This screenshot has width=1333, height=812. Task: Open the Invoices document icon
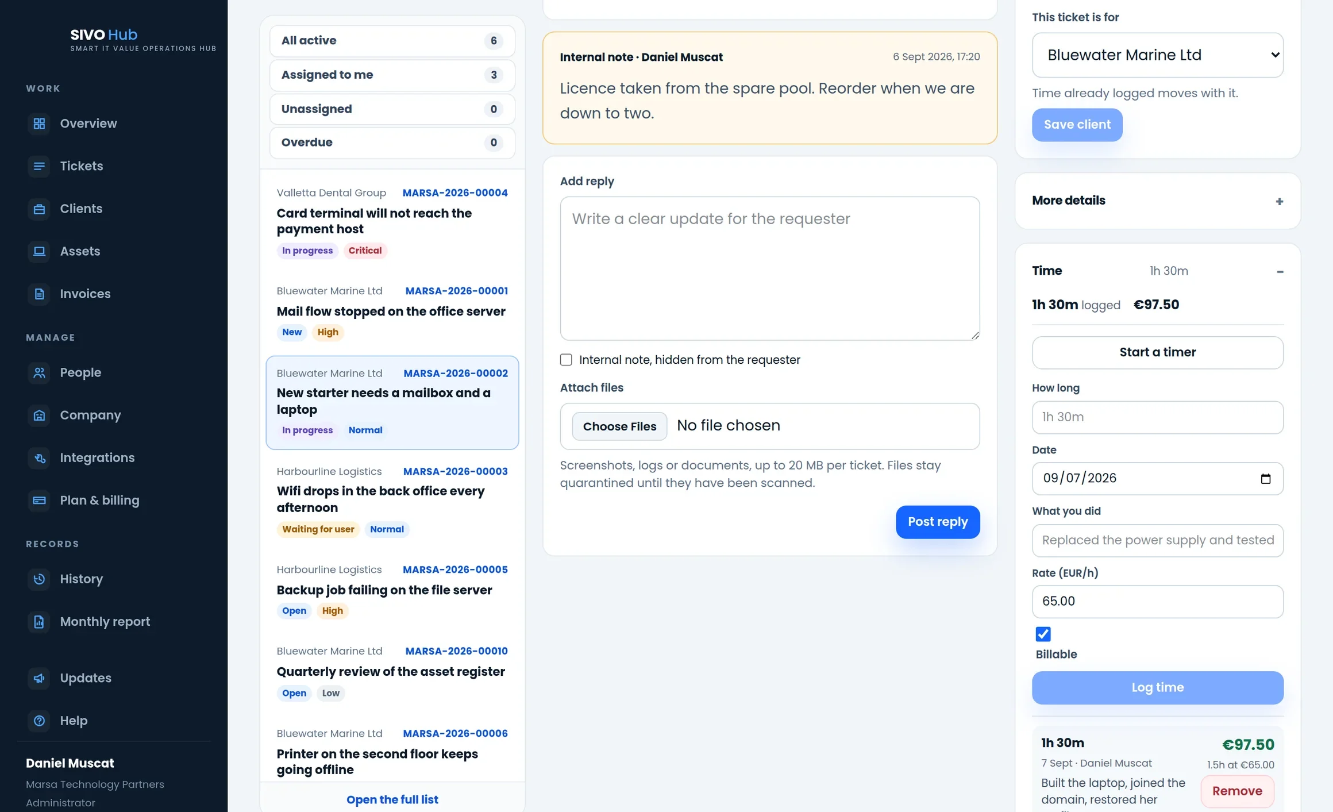[39, 294]
